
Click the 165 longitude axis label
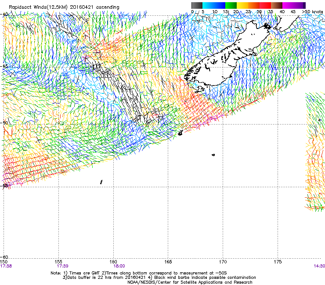click(x=168, y=262)
